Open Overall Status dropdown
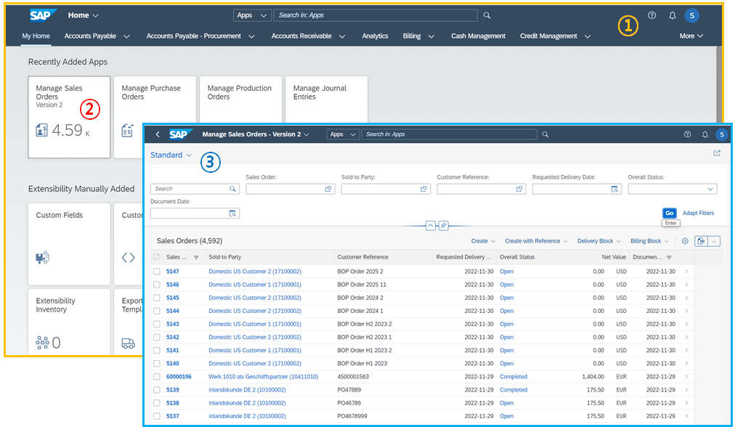735x427 pixels. (x=710, y=189)
